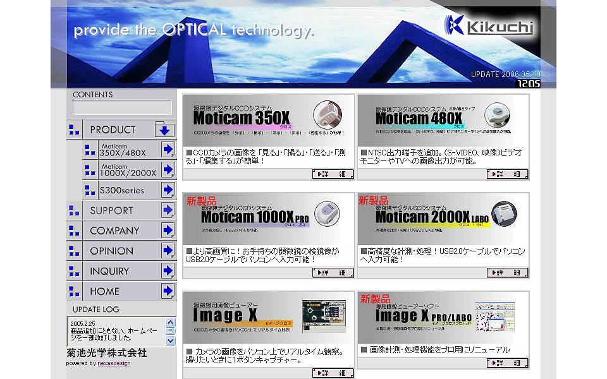The height and width of the screenshot is (379, 607).
Task: Click the 菊池光学株式会社 company name
Action: click(x=107, y=352)
